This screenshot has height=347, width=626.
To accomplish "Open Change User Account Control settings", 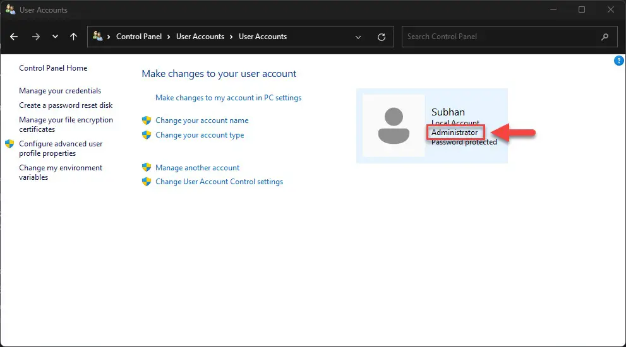I will click(x=219, y=182).
